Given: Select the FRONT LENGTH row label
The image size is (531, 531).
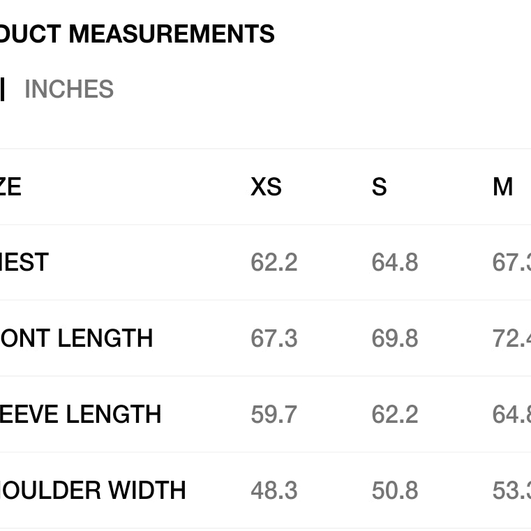Looking at the screenshot, I should point(76,338).
